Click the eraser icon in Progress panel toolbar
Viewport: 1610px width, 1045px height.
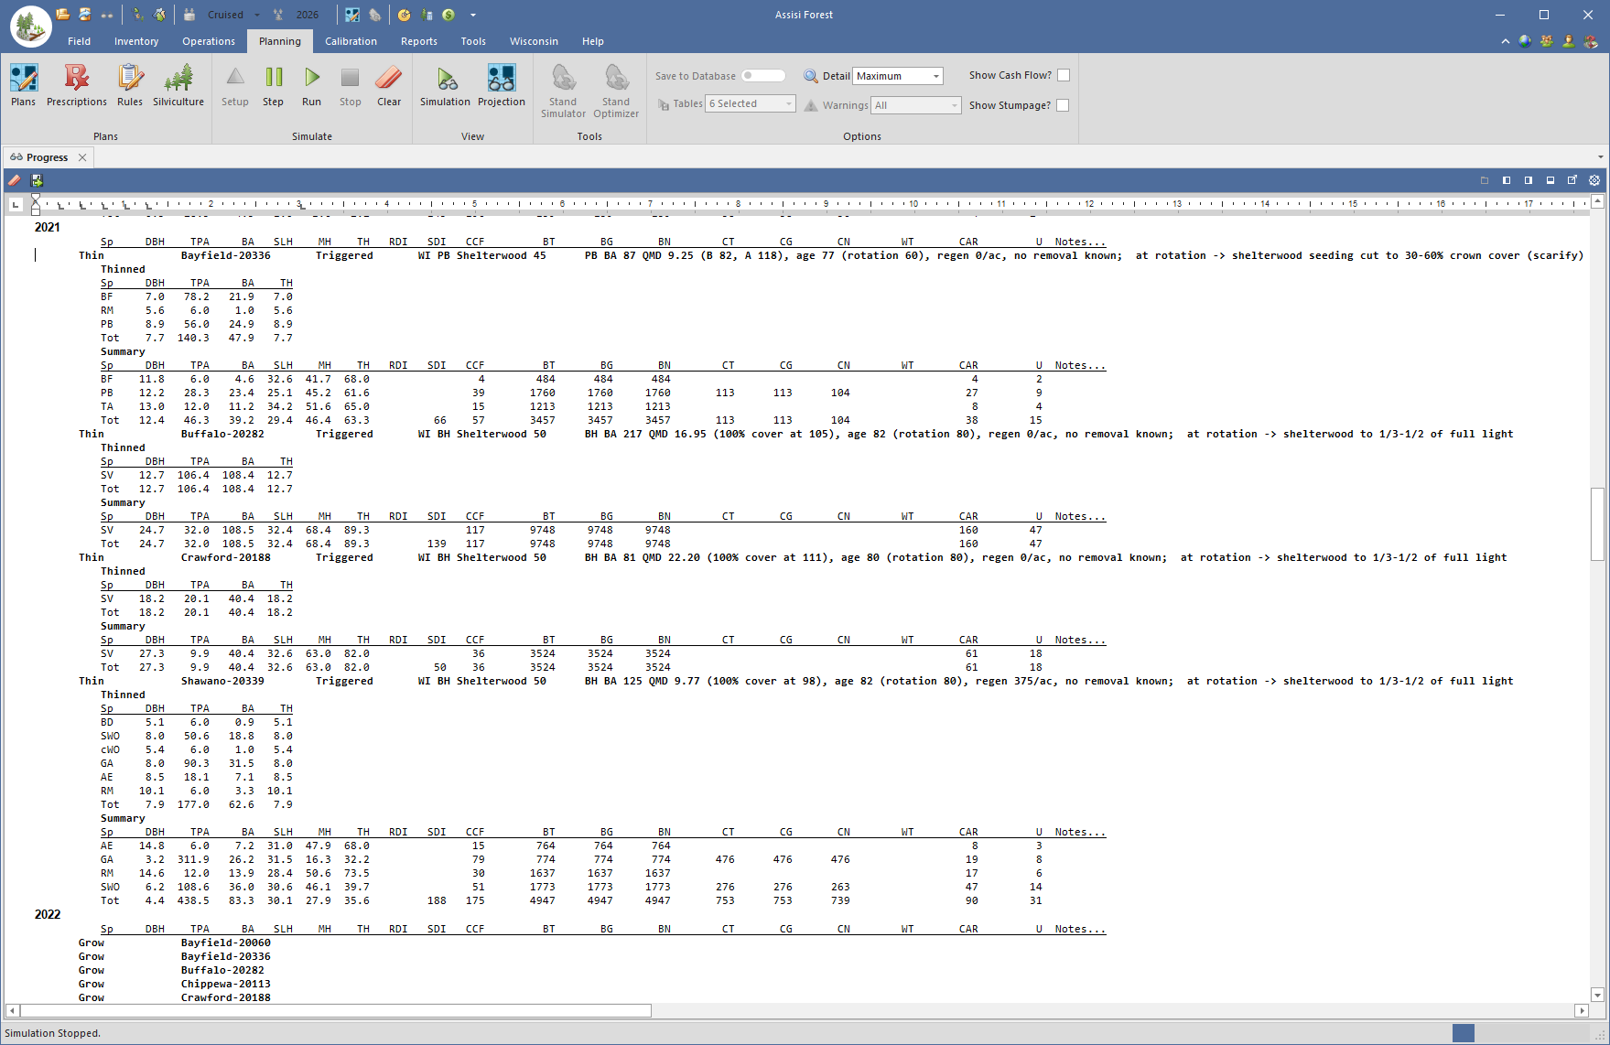coord(15,180)
